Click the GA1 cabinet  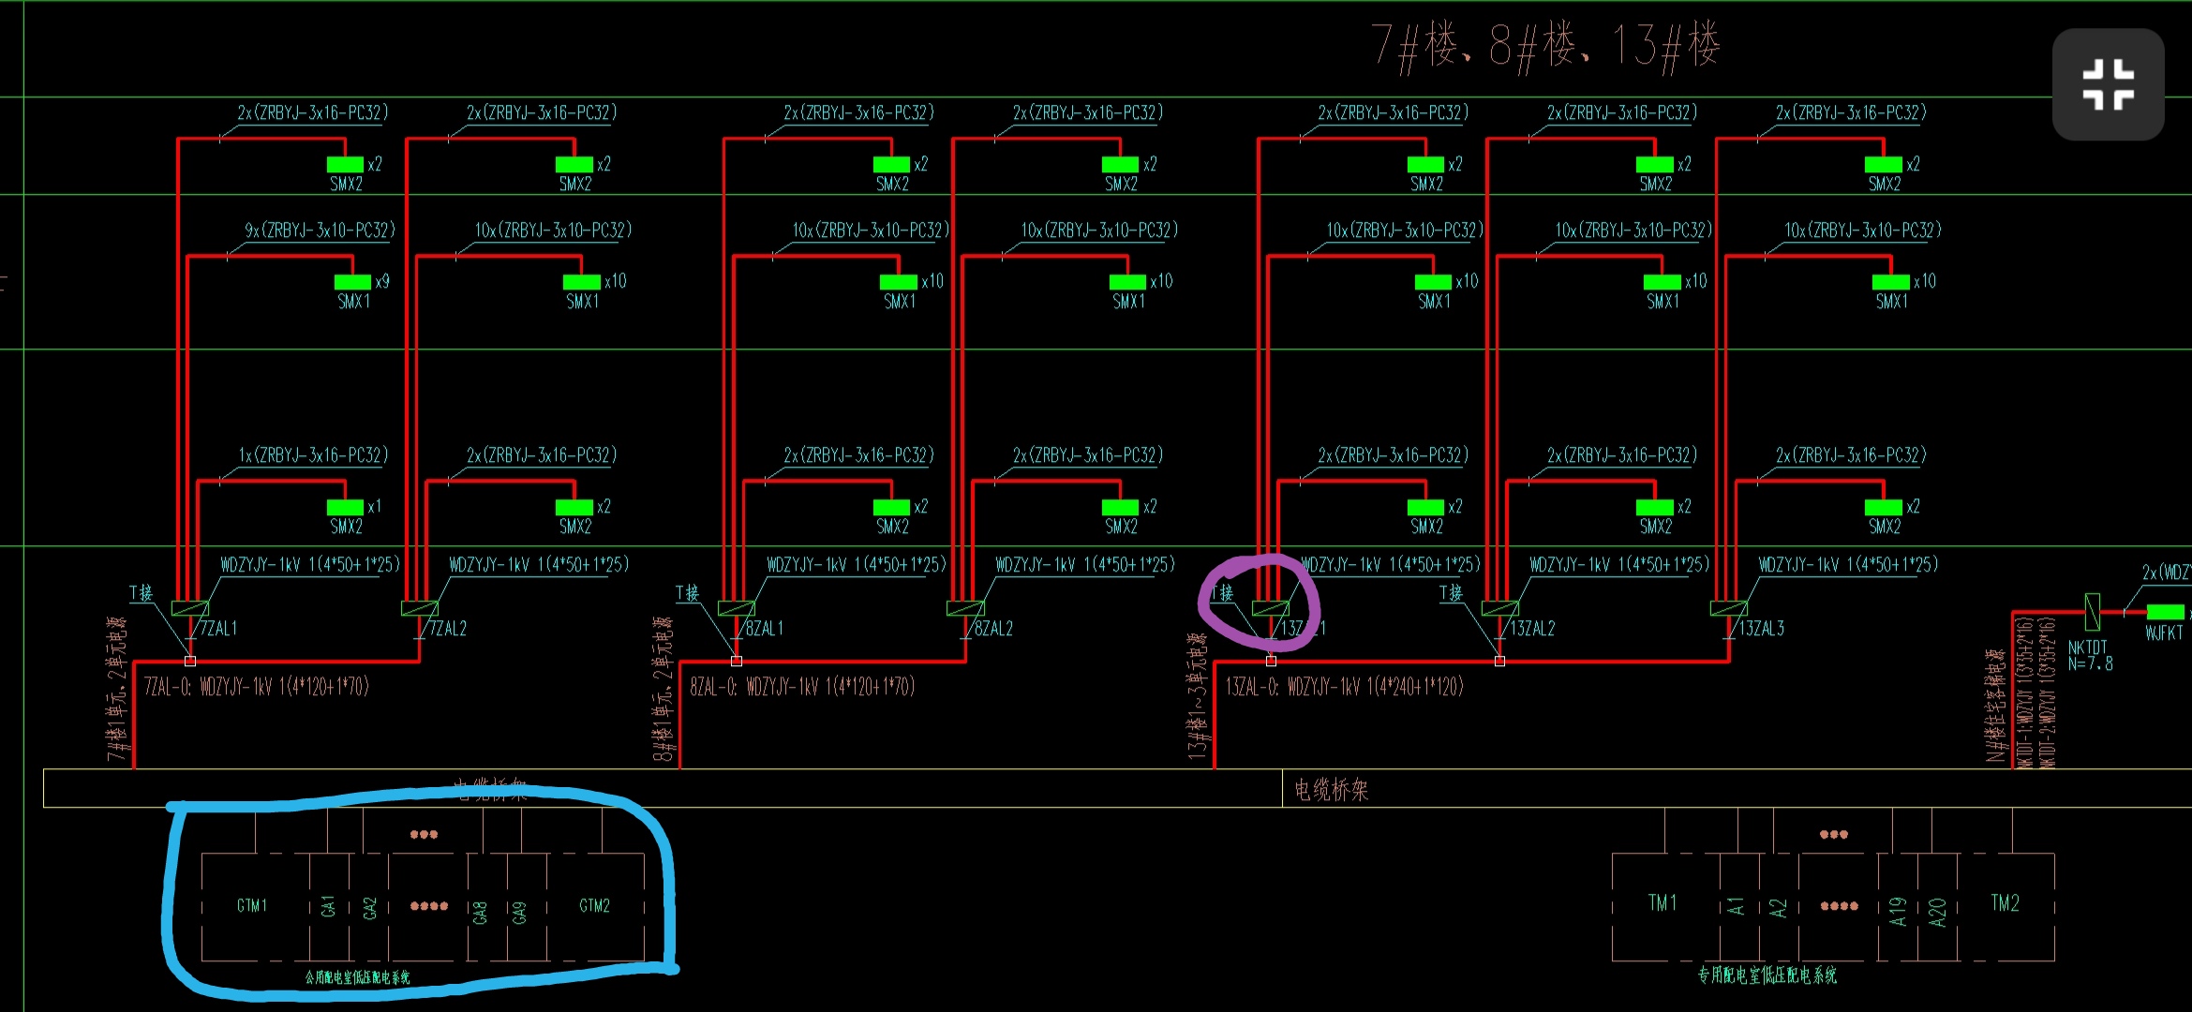(329, 906)
